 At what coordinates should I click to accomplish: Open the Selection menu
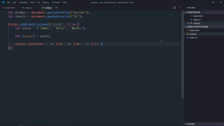click(x=23, y=2)
